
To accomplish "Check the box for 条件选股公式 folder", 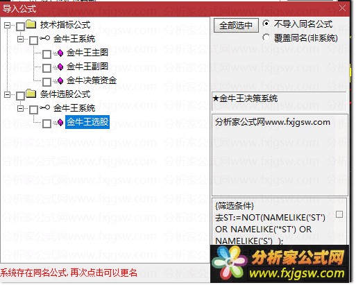I will (20, 96).
